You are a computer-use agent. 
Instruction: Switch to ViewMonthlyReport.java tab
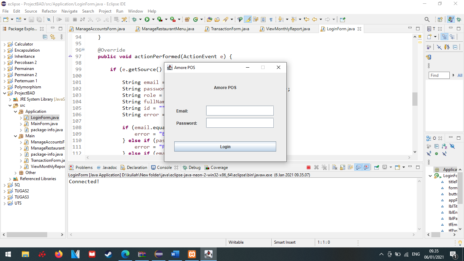pos(285,29)
